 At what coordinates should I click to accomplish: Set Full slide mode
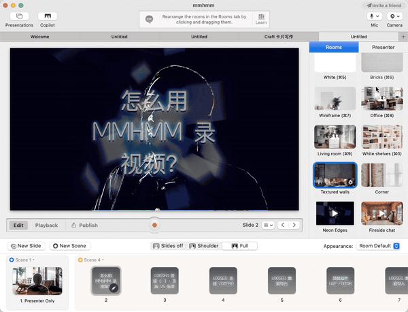click(x=240, y=246)
